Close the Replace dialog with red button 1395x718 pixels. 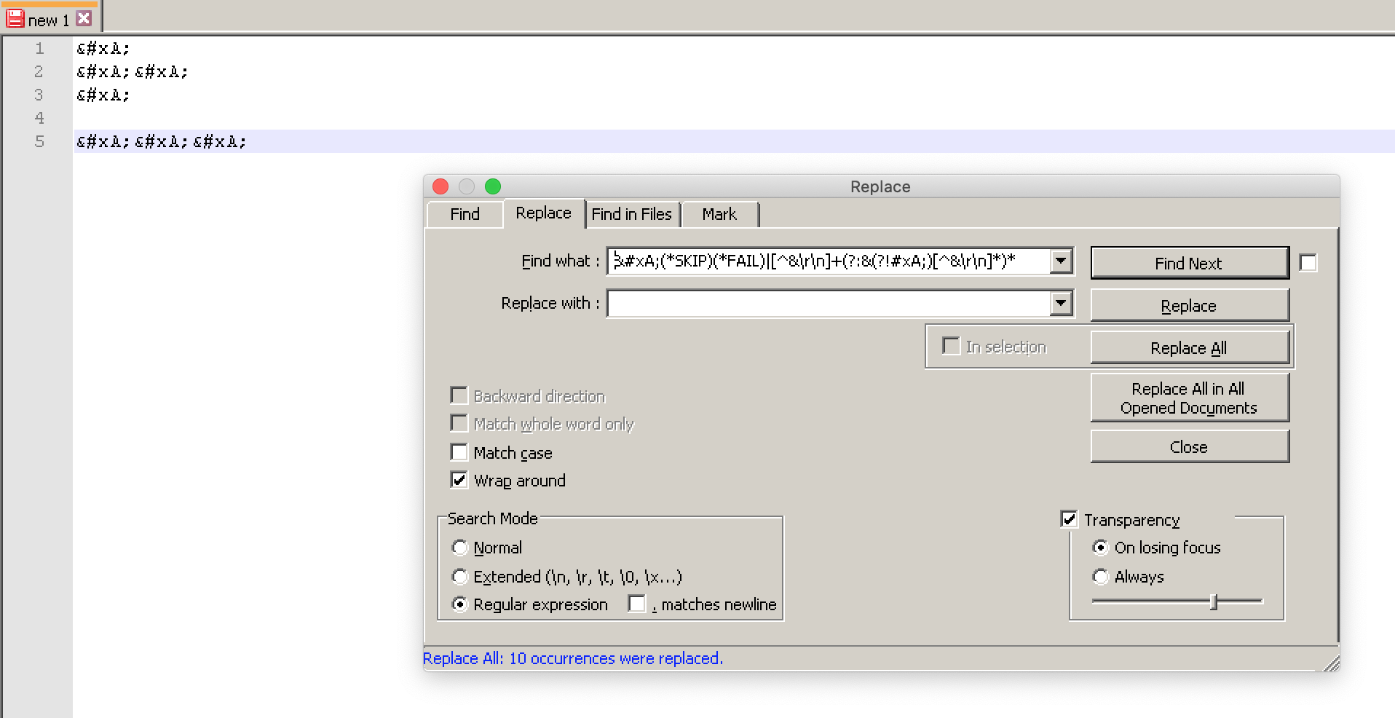pyautogui.click(x=440, y=186)
